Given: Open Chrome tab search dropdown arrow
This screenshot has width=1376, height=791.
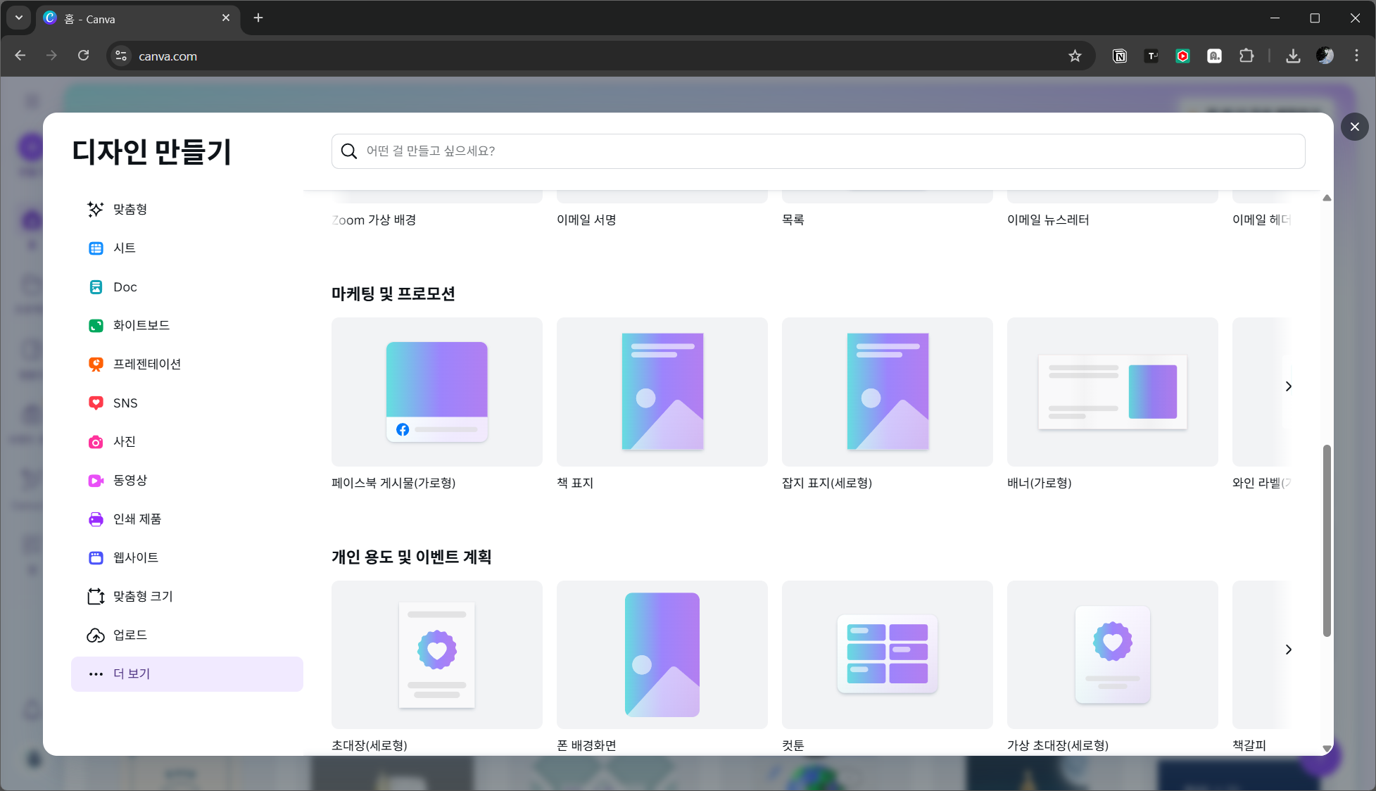Looking at the screenshot, I should [x=19, y=18].
